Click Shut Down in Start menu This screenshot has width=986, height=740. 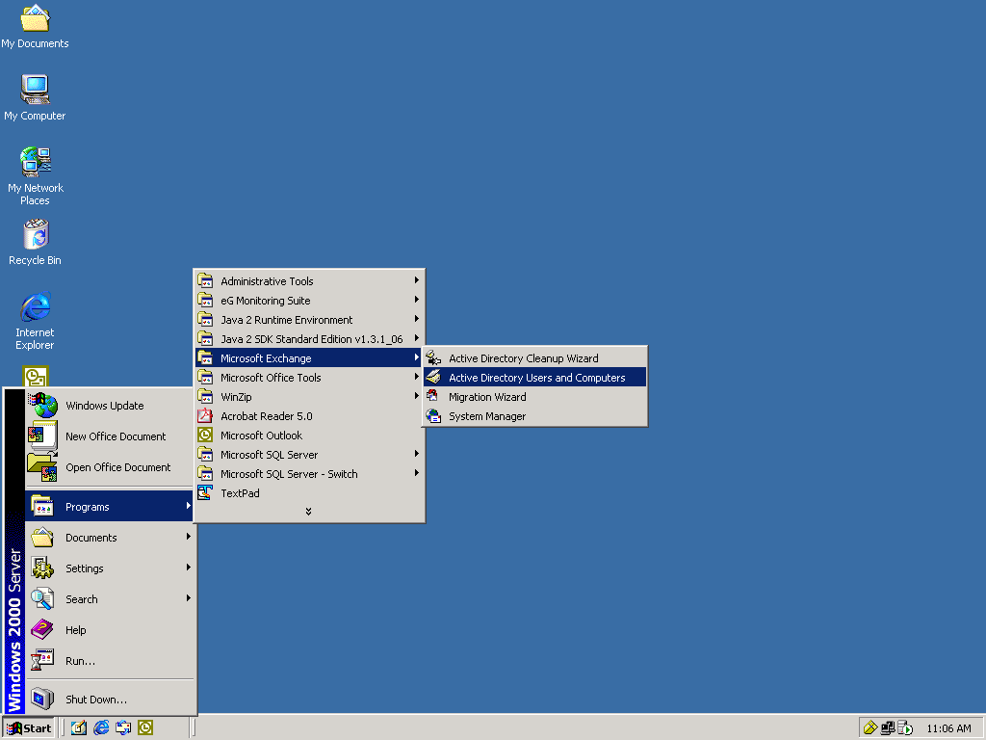[x=110, y=700]
